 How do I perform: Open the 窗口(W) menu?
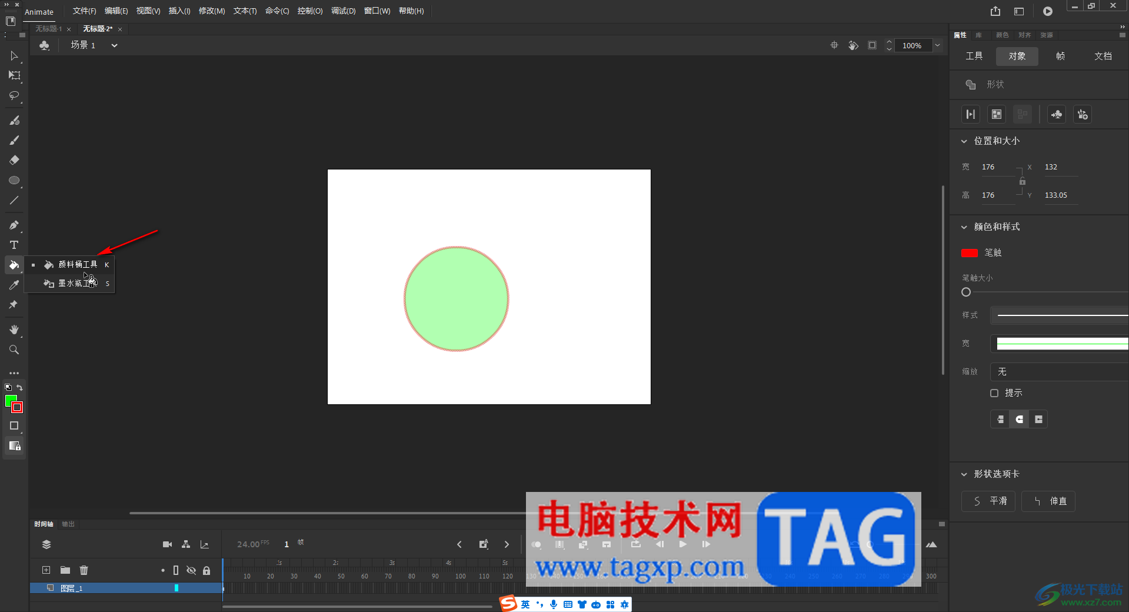(377, 11)
